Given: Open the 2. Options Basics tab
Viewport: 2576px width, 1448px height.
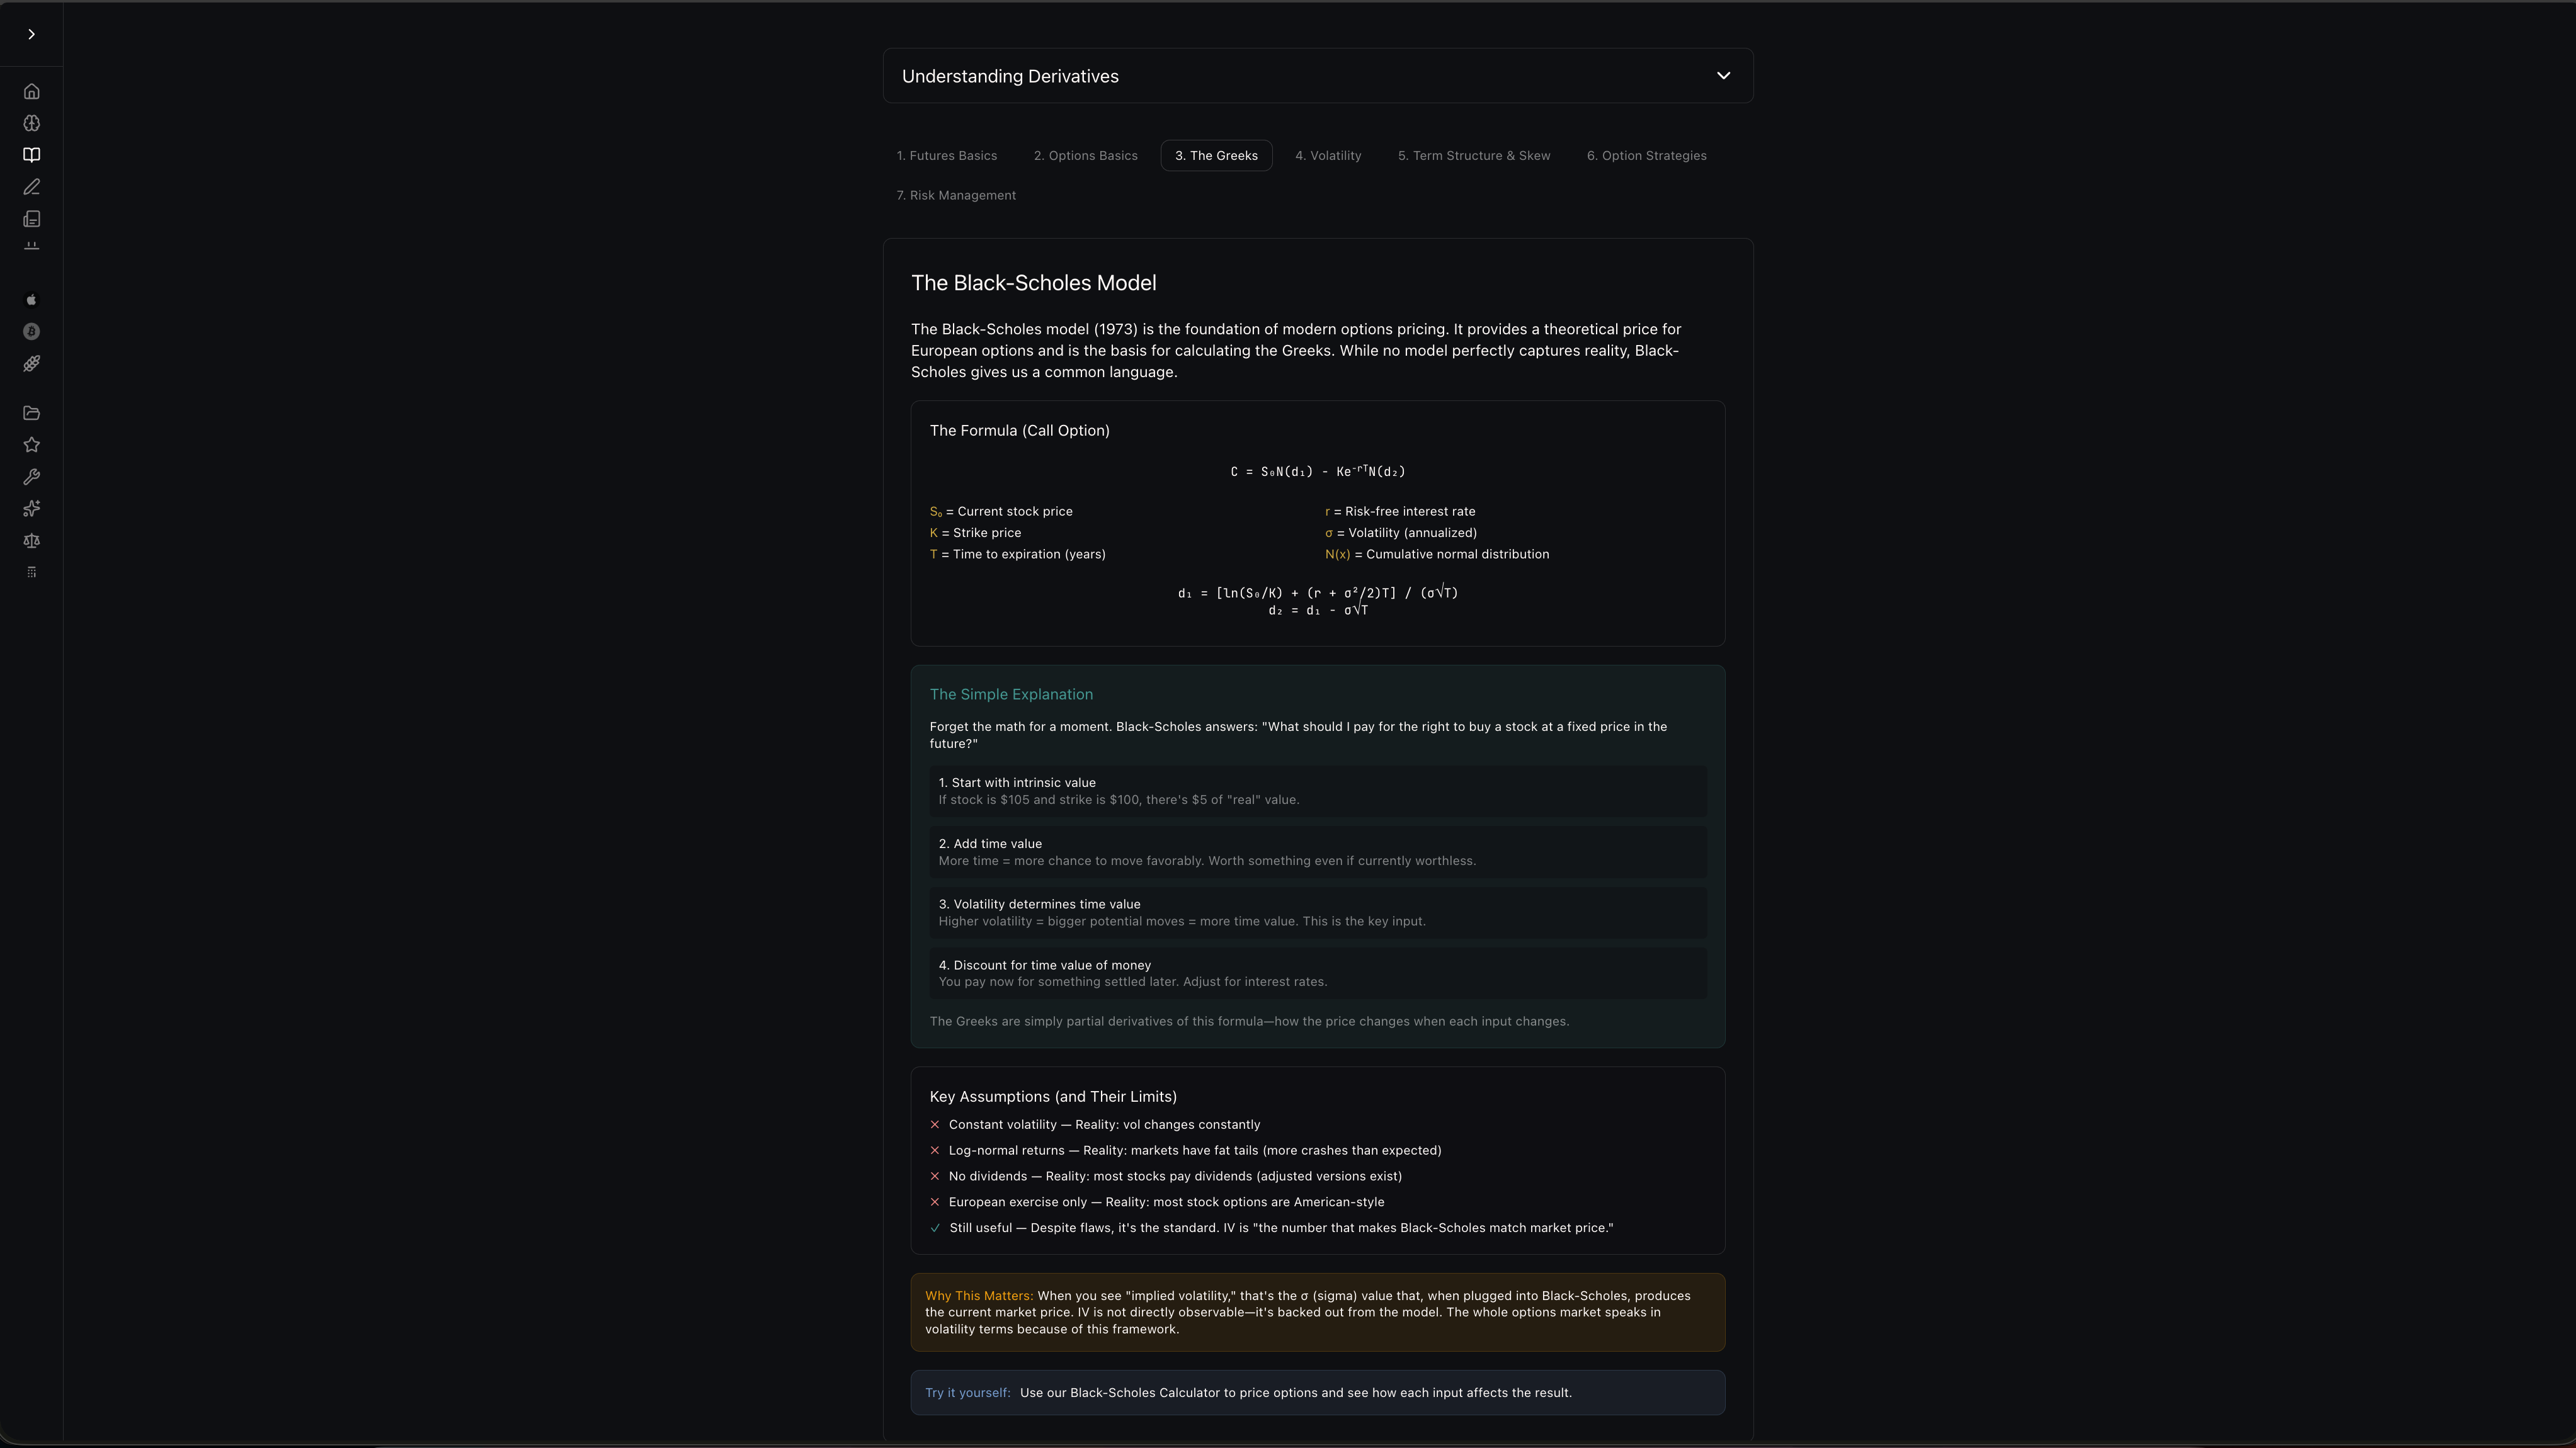Looking at the screenshot, I should [x=1085, y=156].
